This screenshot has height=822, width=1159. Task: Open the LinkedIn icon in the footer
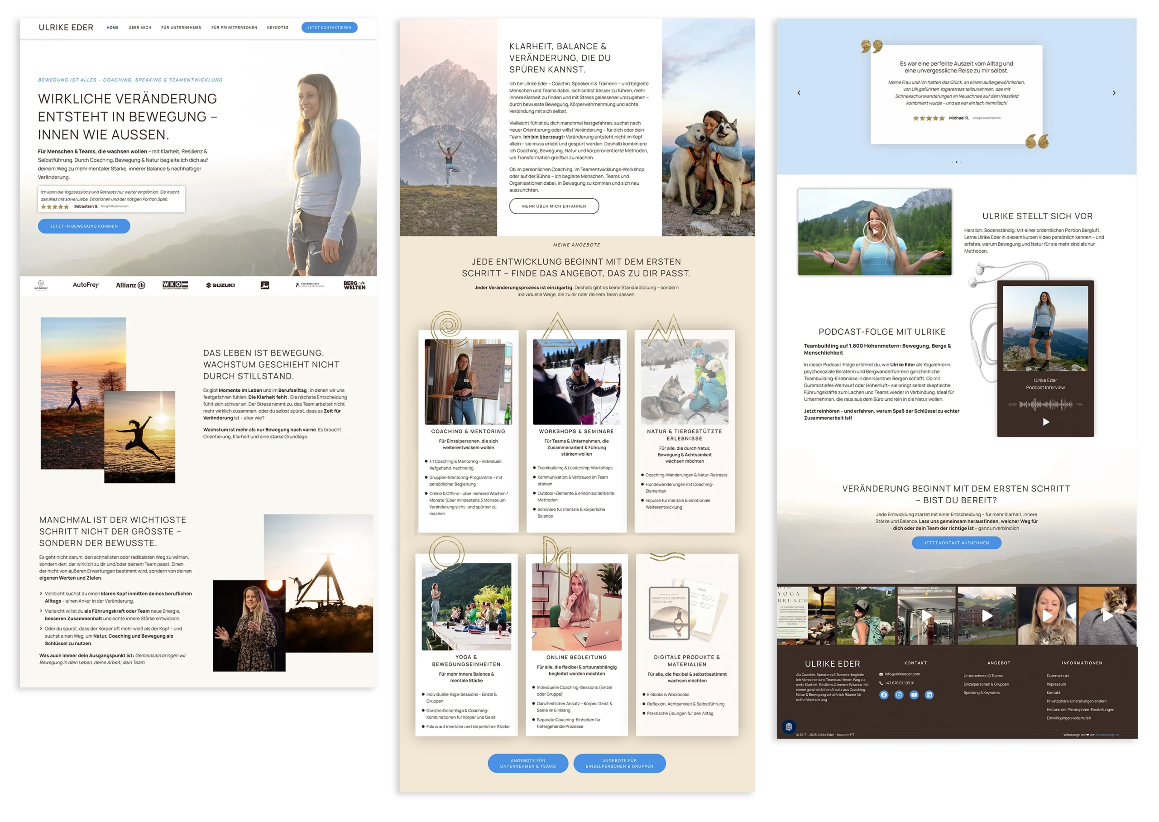coord(929,695)
